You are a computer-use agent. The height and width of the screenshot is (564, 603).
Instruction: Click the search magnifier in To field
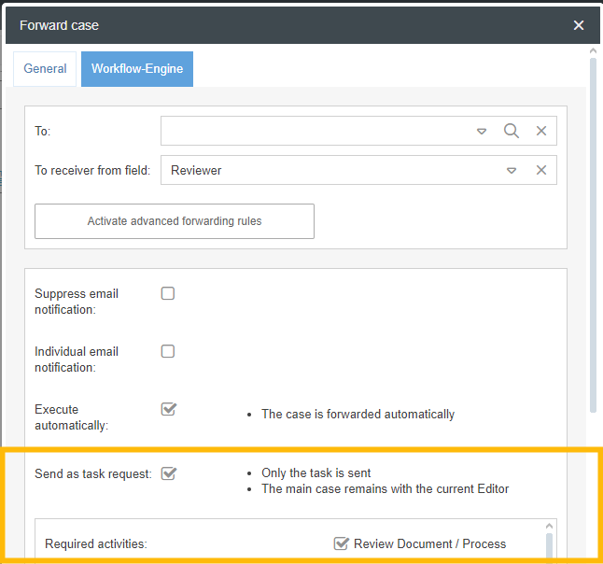pos(512,131)
